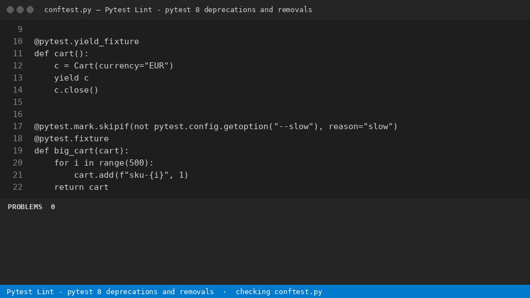Click the middle minimize window dot

(20, 10)
